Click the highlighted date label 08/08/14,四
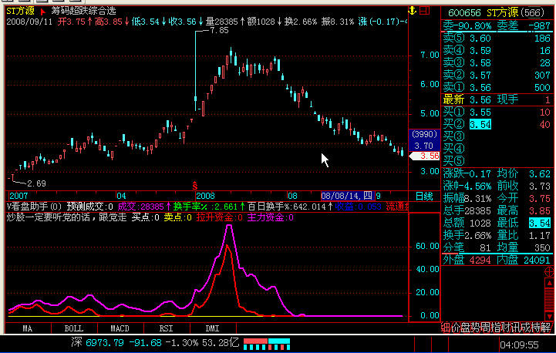 348,196
